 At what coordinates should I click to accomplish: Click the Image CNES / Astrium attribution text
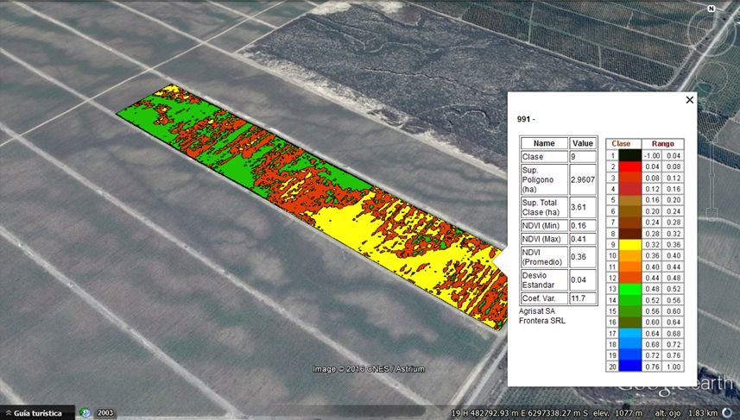(369, 369)
